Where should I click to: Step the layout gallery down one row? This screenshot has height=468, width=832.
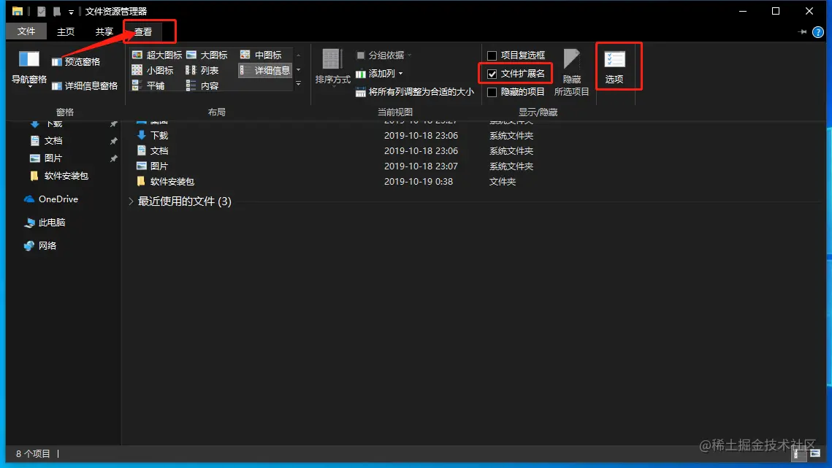(x=298, y=70)
